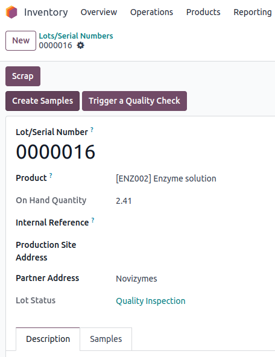Viewport: 275px width, 357px height.
Task: Click the Enzyme solution product field
Action: (x=166, y=178)
